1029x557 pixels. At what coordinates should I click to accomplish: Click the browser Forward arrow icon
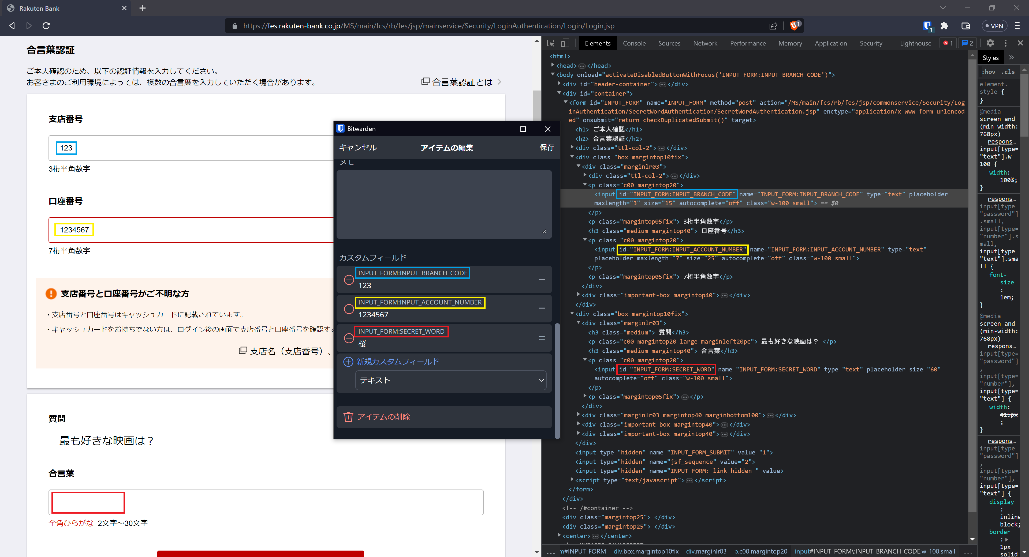pyautogui.click(x=29, y=25)
